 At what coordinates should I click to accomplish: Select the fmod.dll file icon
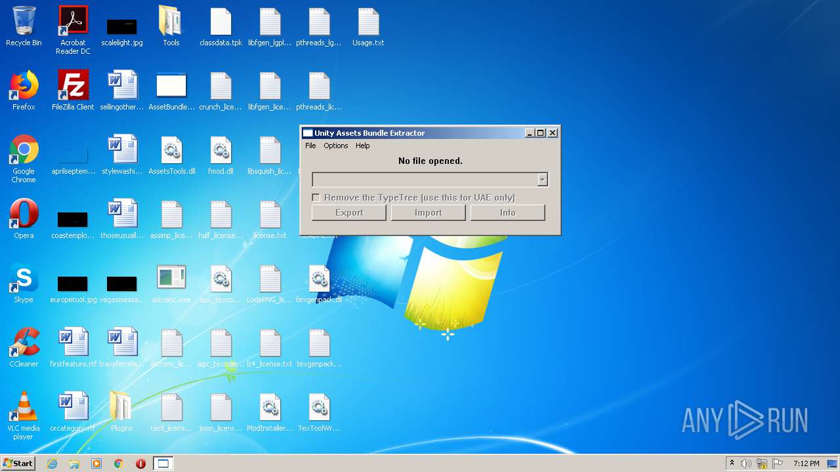coord(220,155)
